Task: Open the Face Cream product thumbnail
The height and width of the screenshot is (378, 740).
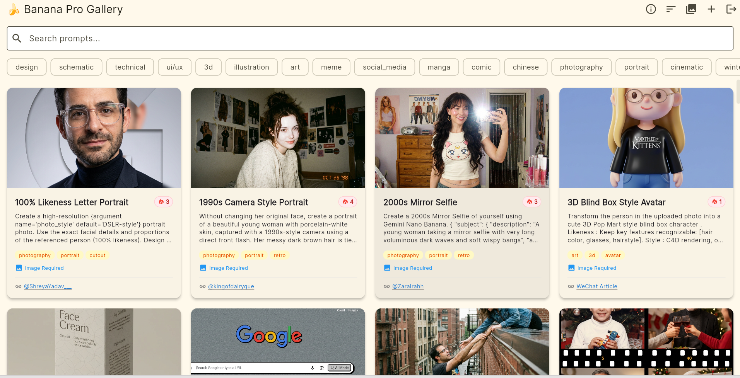Action: click(94, 342)
